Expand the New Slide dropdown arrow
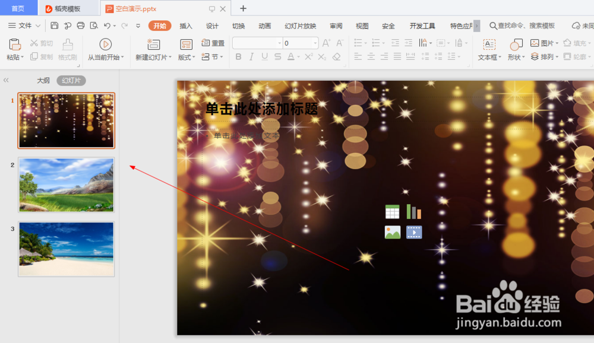The image size is (594, 343). click(x=170, y=58)
